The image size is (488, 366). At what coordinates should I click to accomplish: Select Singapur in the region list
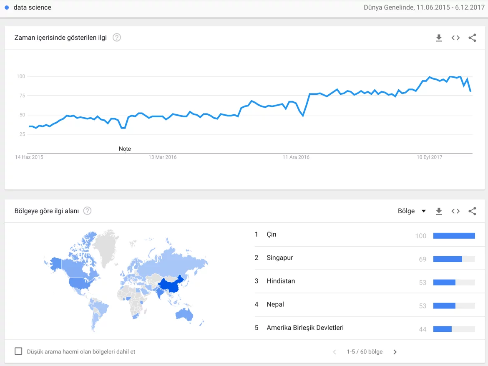point(280,258)
